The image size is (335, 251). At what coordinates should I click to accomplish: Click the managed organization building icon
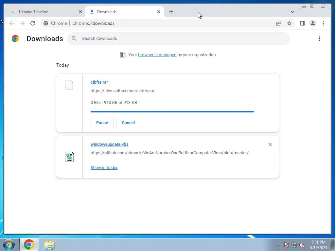point(123,55)
